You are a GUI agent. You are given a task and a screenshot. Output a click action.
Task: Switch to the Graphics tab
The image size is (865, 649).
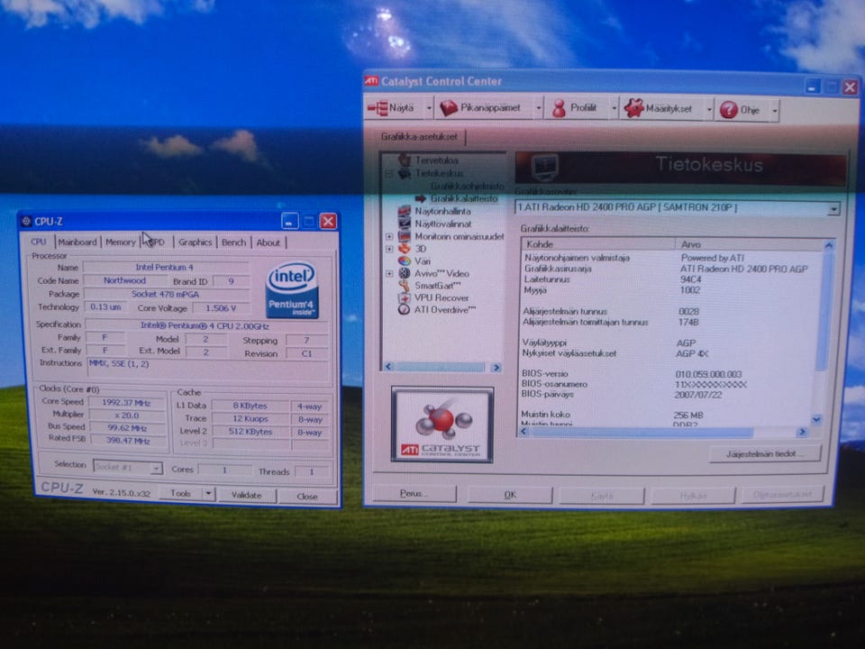(x=195, y=242)
